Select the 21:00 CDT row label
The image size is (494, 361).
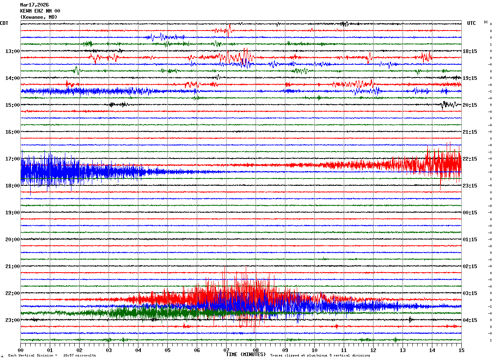(12, 266)
